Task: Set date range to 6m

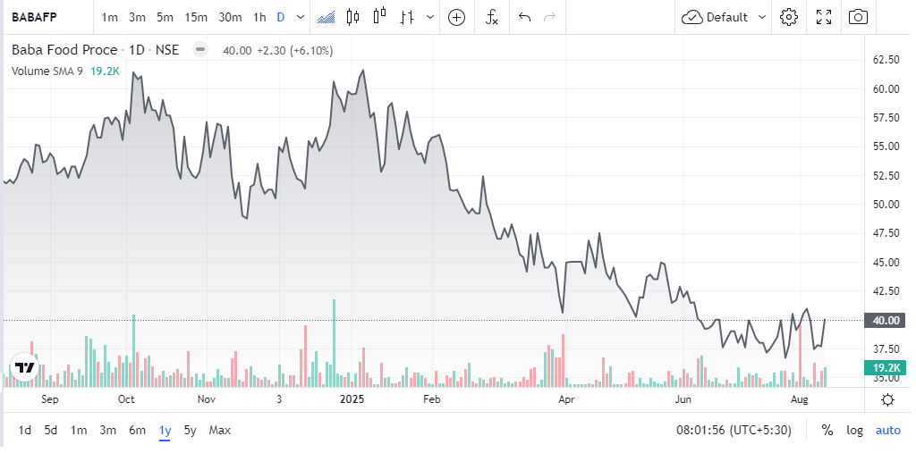Action: click(137, 431)
